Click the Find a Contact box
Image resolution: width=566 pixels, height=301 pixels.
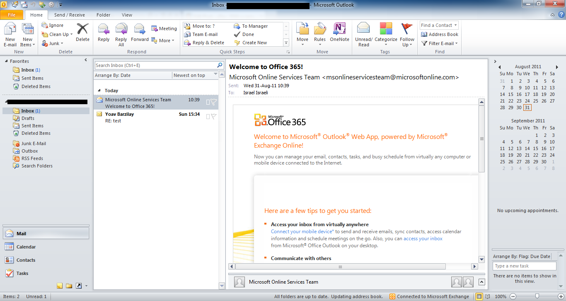coord(439,25)
